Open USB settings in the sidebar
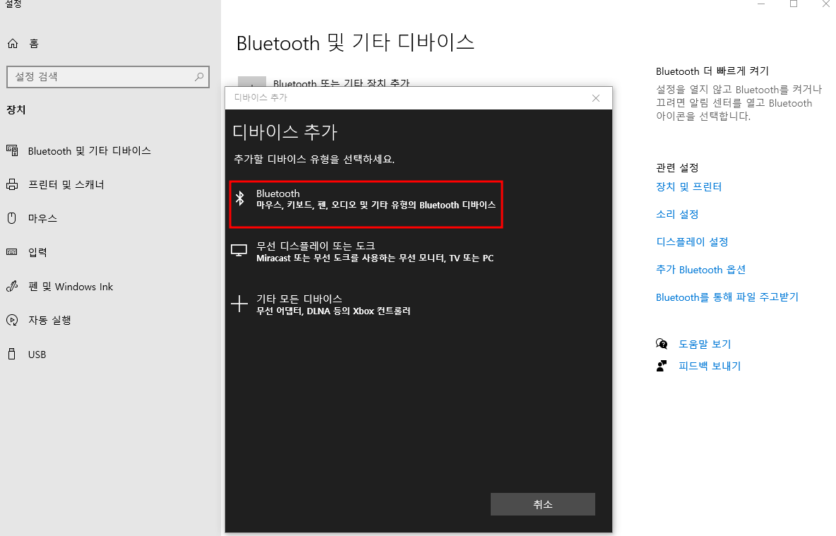836x536 pixels. (37, 354)
